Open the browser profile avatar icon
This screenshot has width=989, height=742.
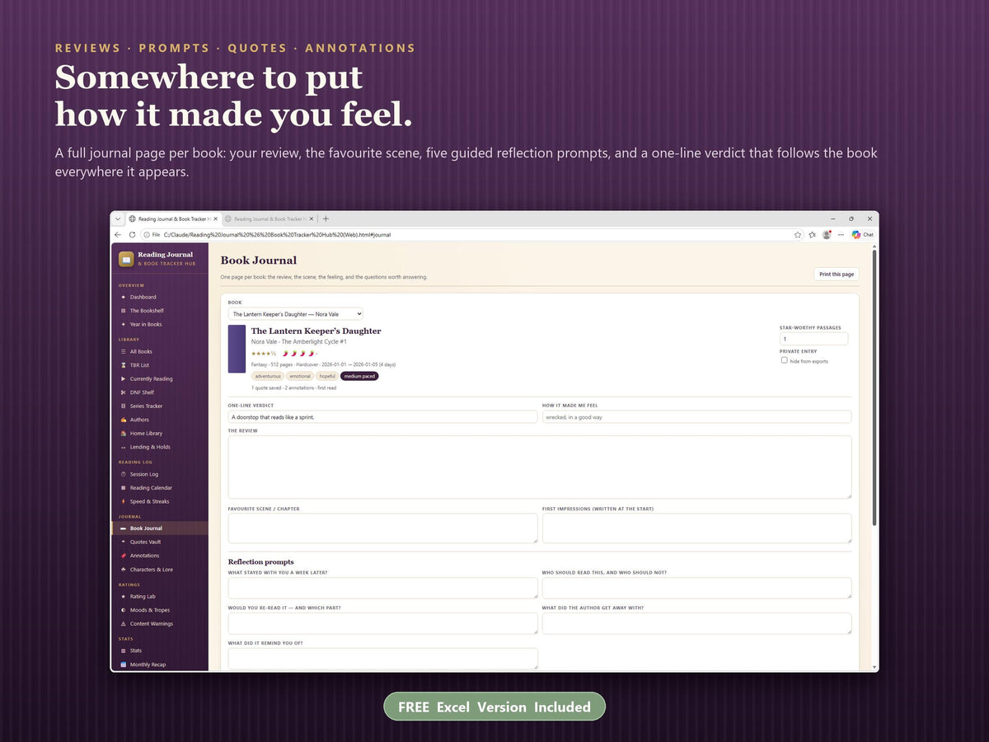827,235
